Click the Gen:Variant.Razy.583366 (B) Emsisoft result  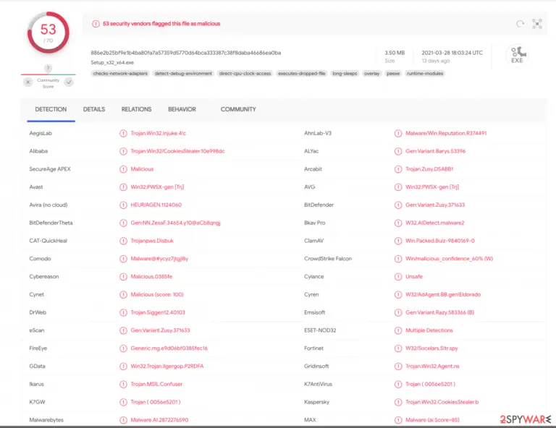click(440, 312)
